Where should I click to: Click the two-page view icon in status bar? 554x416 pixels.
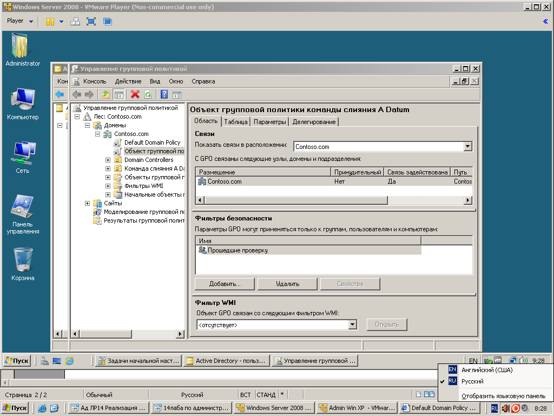[429, 394]
